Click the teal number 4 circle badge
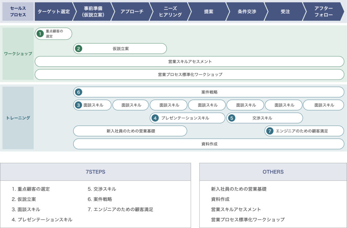Screen dimensions: 347x228 click(x=155, y=118)
